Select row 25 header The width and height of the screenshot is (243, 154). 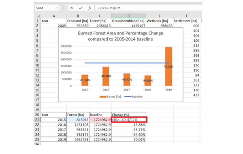click(37, 139)
